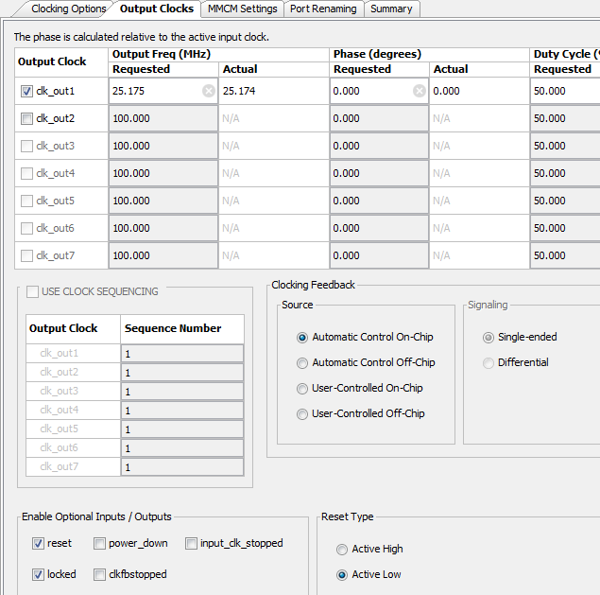600x595 pixels.
Task: Enable input_clk_stopped output
Action: tap(191, 543)
